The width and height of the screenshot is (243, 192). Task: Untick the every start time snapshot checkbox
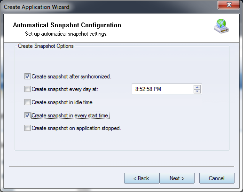(27, 115)
